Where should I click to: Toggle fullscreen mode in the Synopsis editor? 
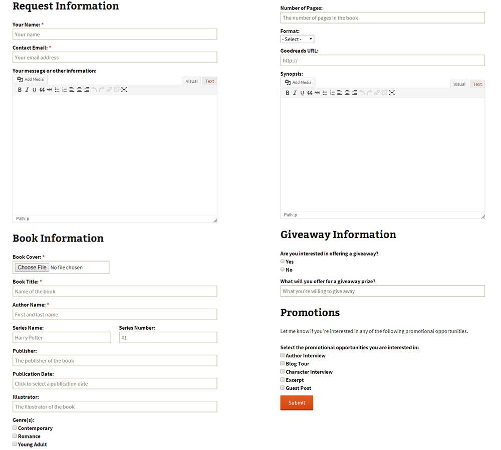click(x=392, y=93)
